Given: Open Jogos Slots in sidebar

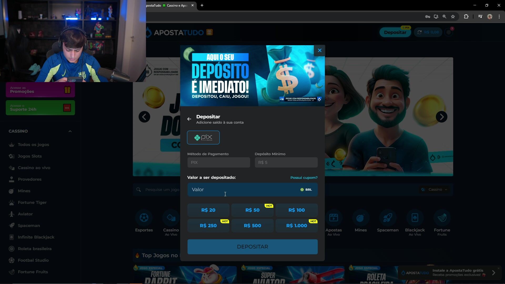Looking at the screenshot, I should [x=30, y=156].
